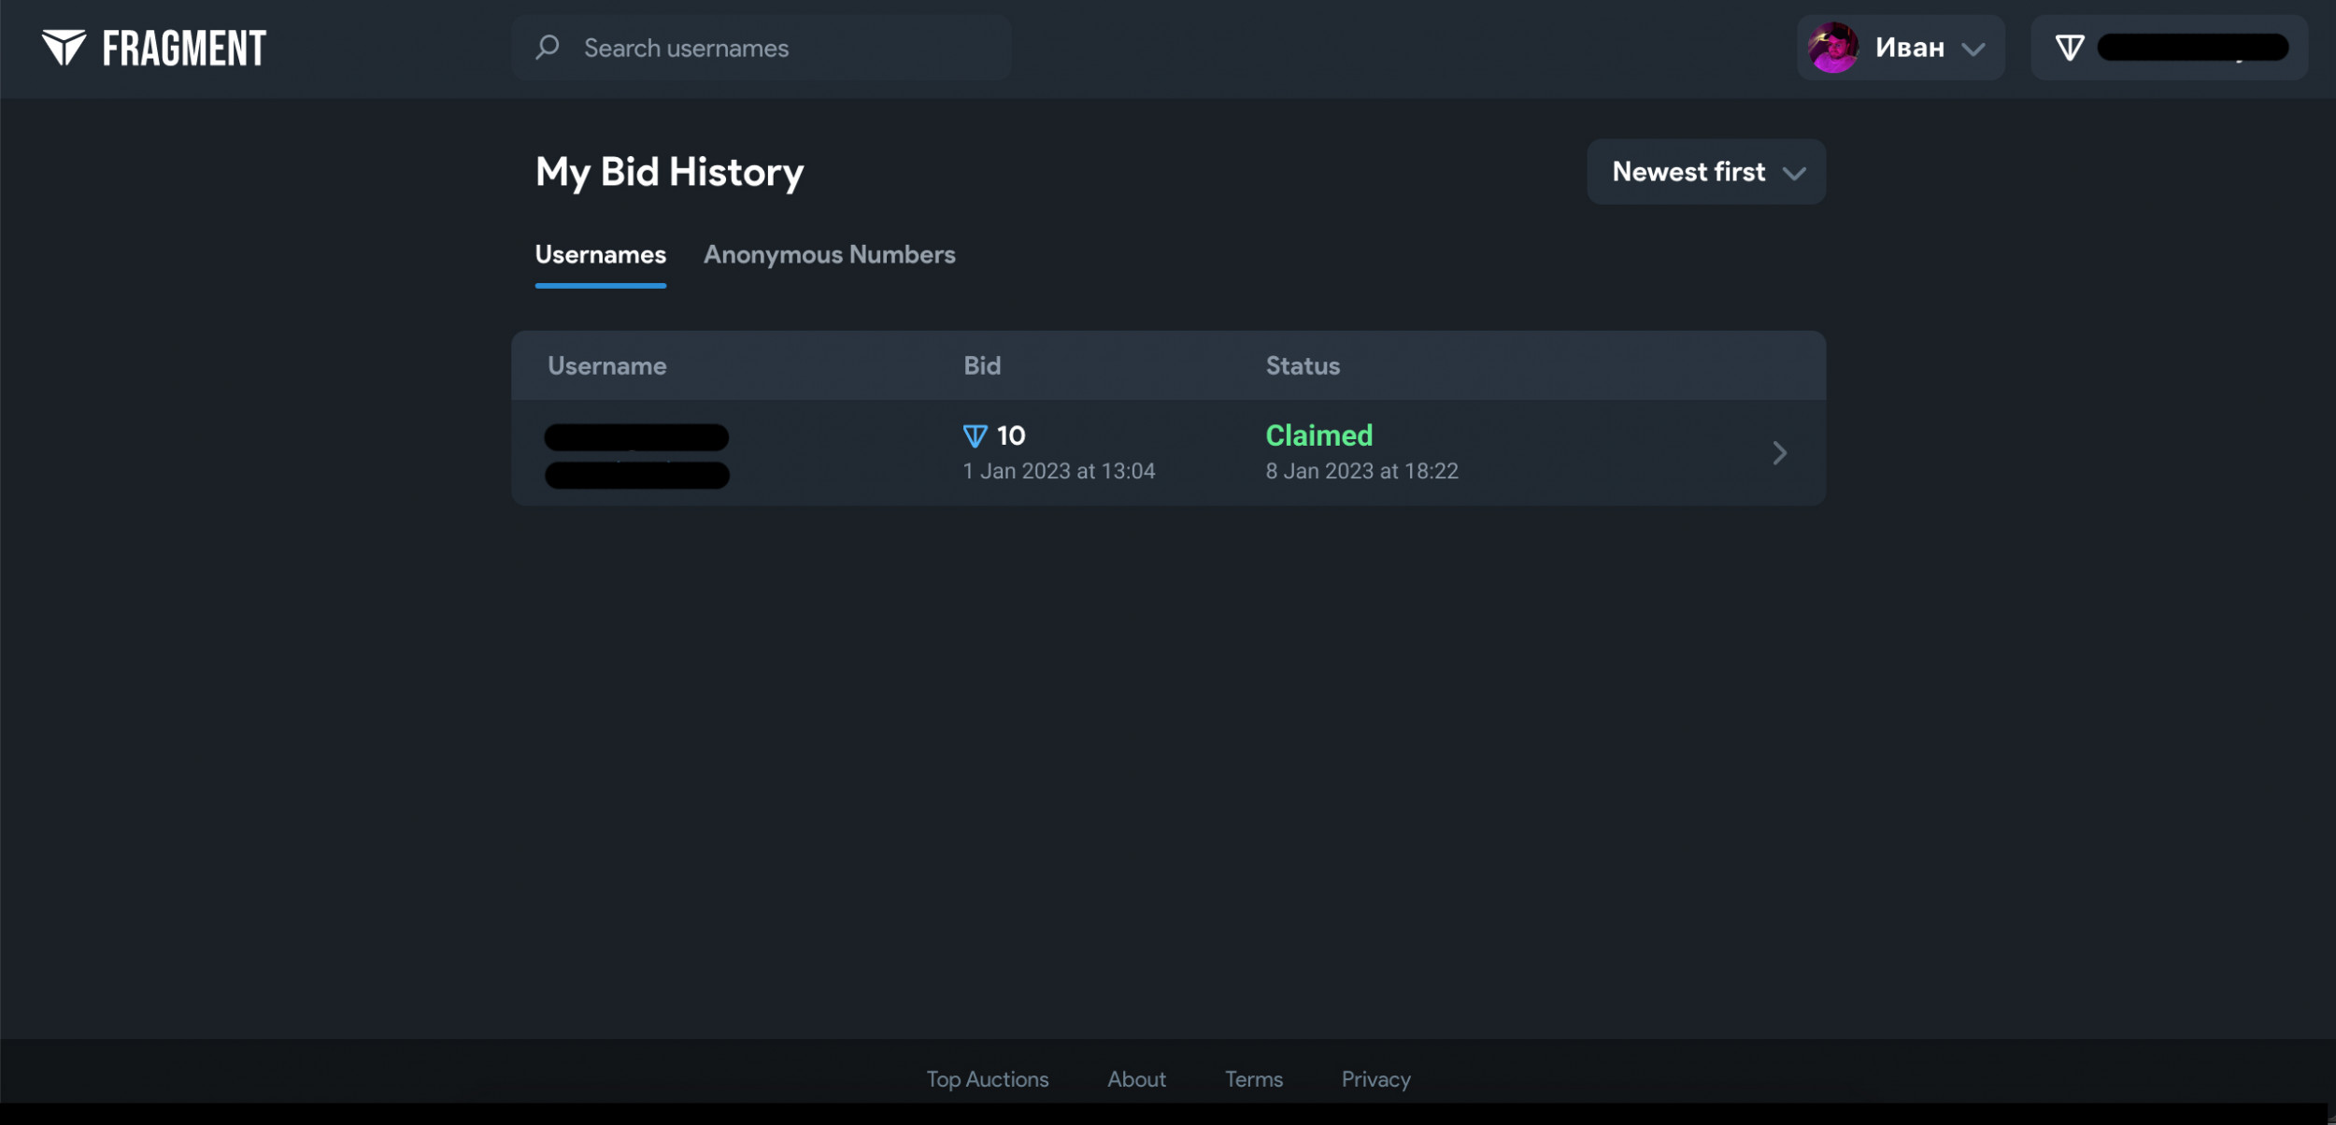Open the Terms footer link
Screen dimensions: 2336x1125
pyautogui.click(x=1253, y=1079)
